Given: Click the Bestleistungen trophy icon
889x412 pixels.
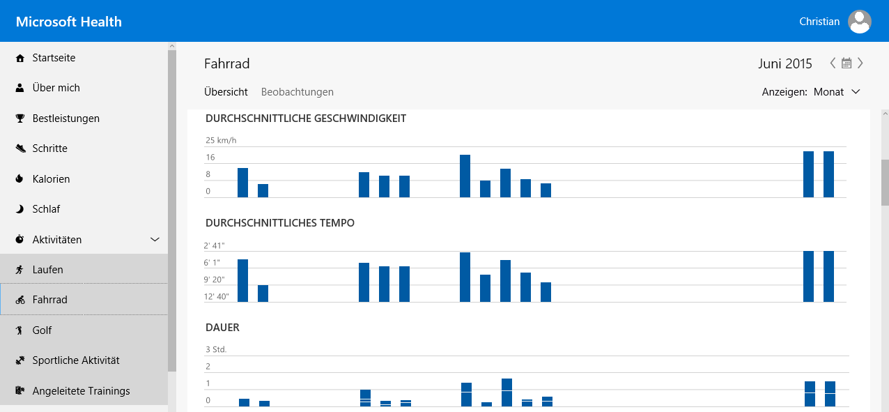Looking at the screenshot, I should [x=20, y=119].
